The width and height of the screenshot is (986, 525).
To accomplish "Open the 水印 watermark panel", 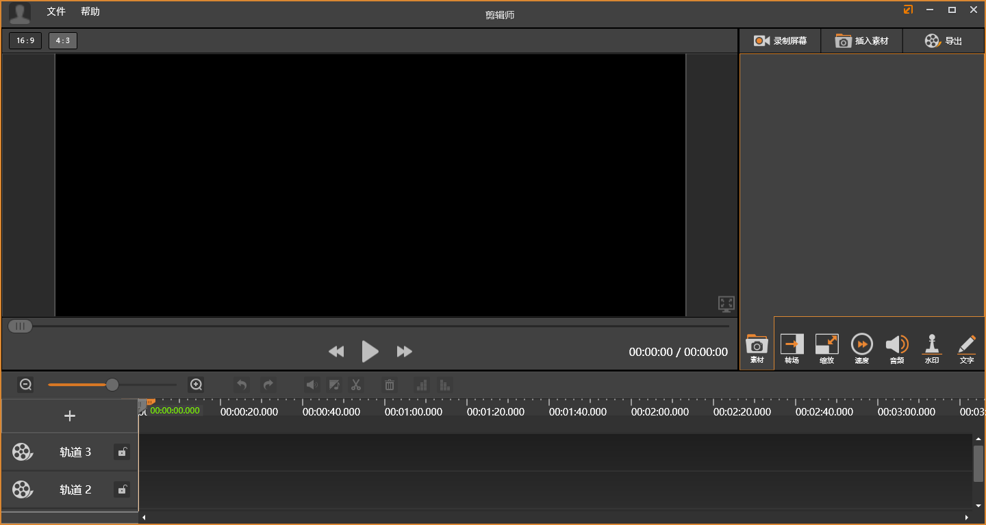I will click(x=931, y=348).
